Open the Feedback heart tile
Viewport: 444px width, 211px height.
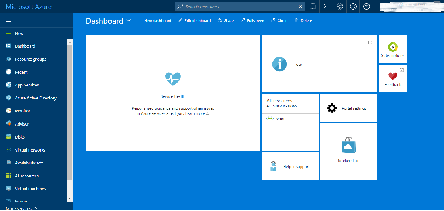[392, 79]
